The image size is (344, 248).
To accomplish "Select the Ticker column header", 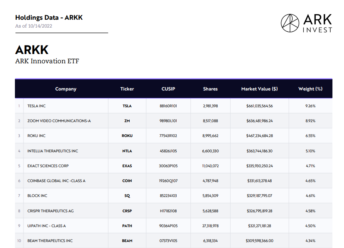I will point(127,89).
